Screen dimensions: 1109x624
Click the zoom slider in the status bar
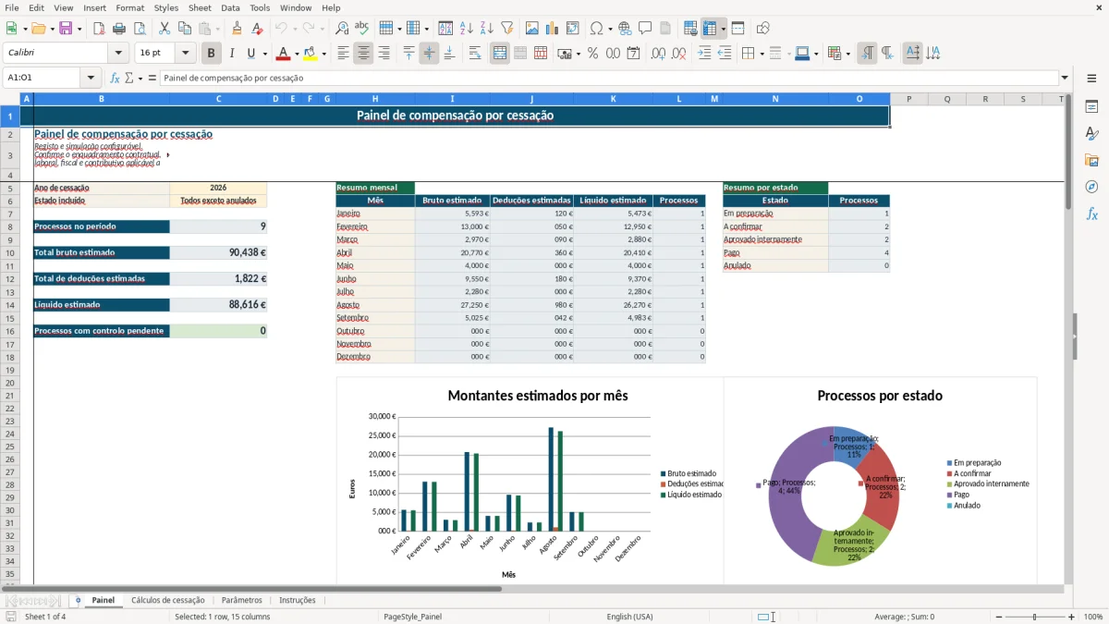1035,617
